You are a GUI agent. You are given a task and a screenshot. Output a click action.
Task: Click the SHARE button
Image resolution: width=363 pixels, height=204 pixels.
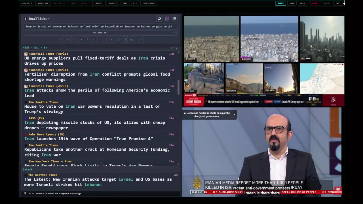point(281,3)
